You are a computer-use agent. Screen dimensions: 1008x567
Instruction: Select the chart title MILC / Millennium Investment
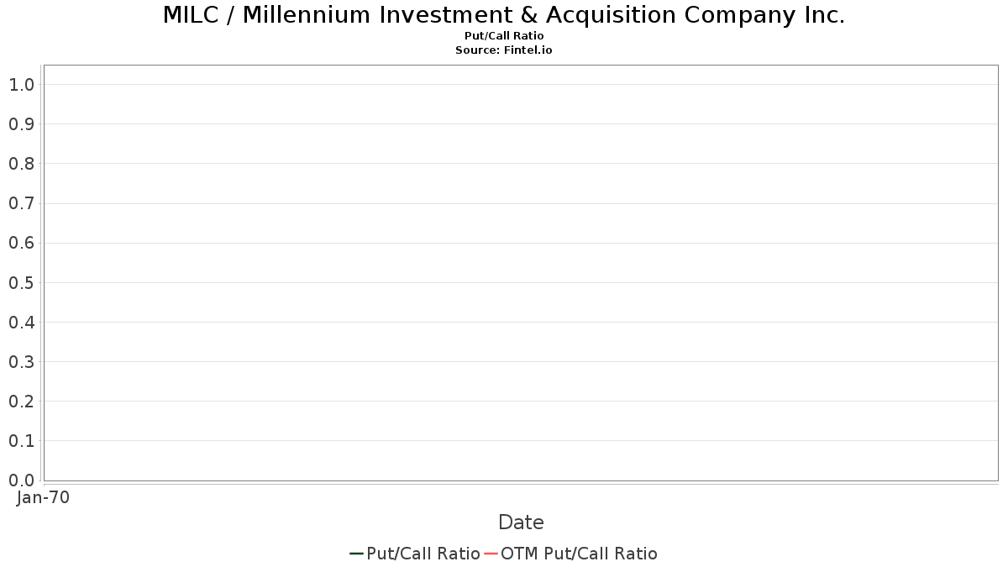point(504,15)
